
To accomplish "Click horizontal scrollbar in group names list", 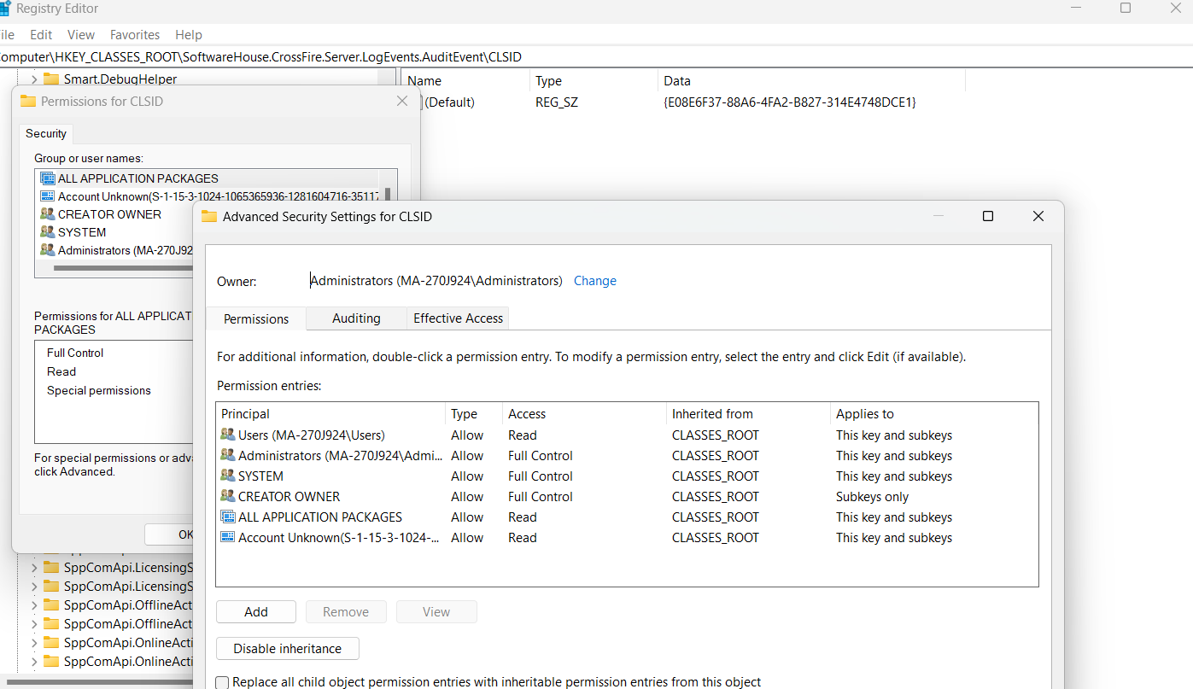I will click(x=123, y=268).
